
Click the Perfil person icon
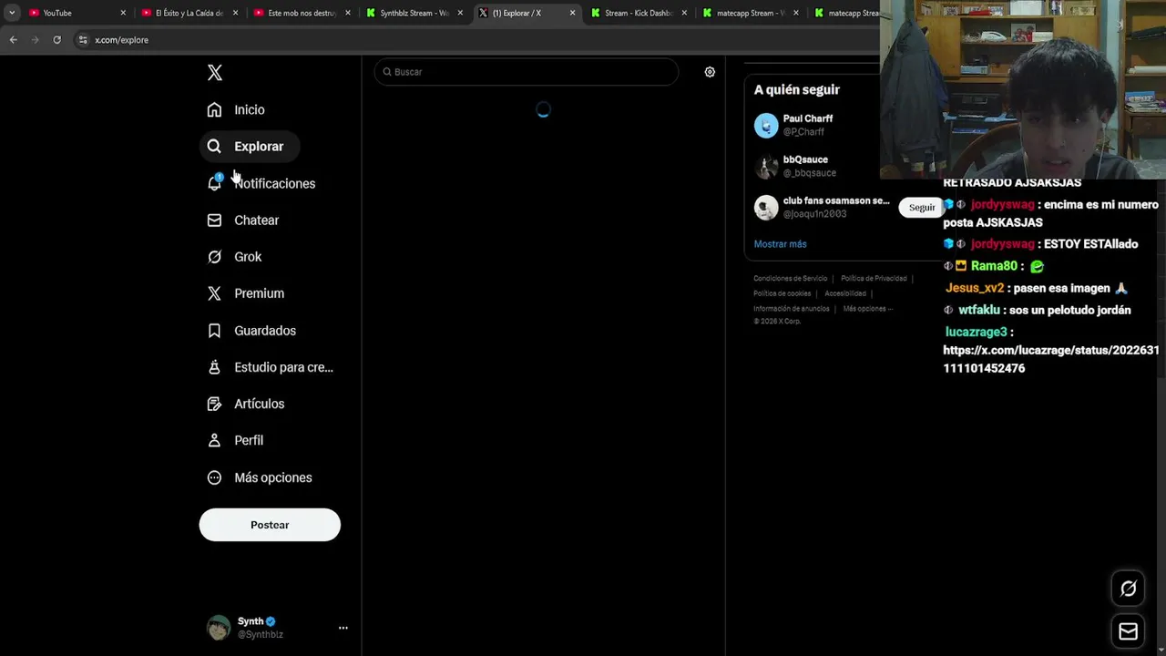pos(214,440)
